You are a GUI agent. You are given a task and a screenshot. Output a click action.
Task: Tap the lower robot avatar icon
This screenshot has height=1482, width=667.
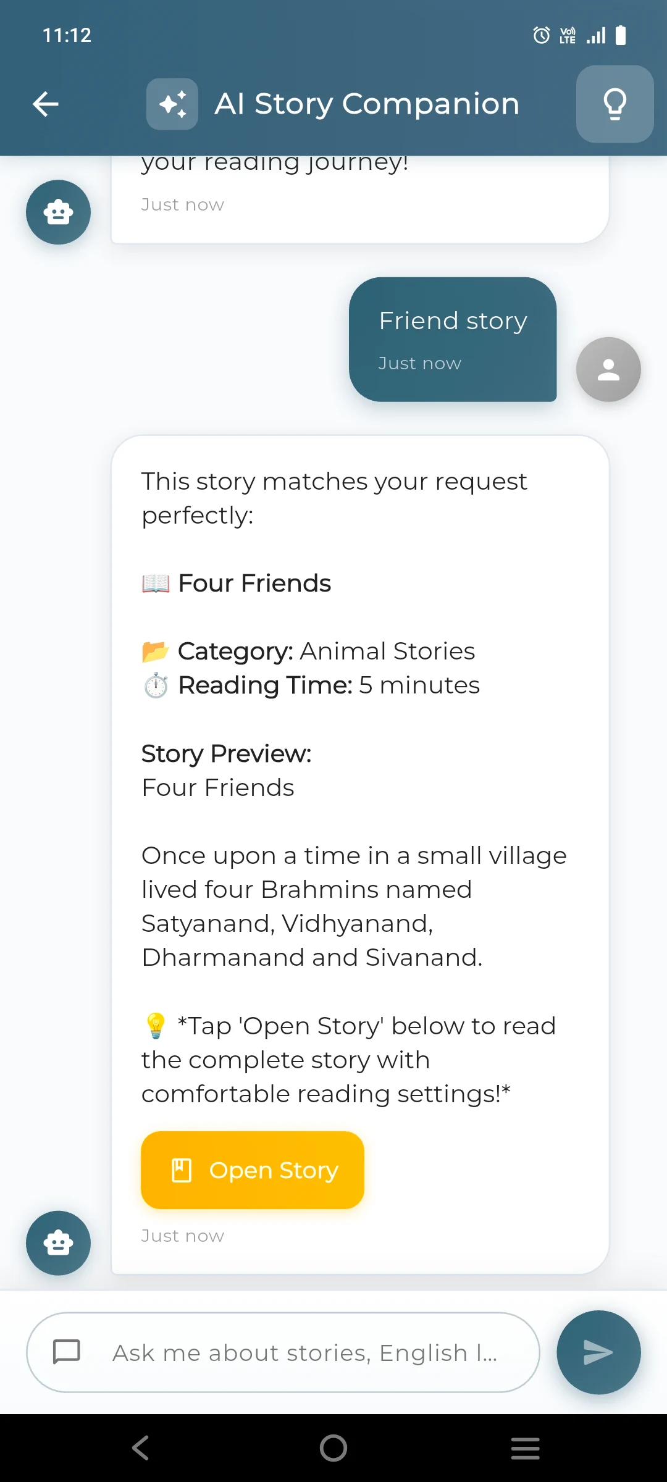58,1243
